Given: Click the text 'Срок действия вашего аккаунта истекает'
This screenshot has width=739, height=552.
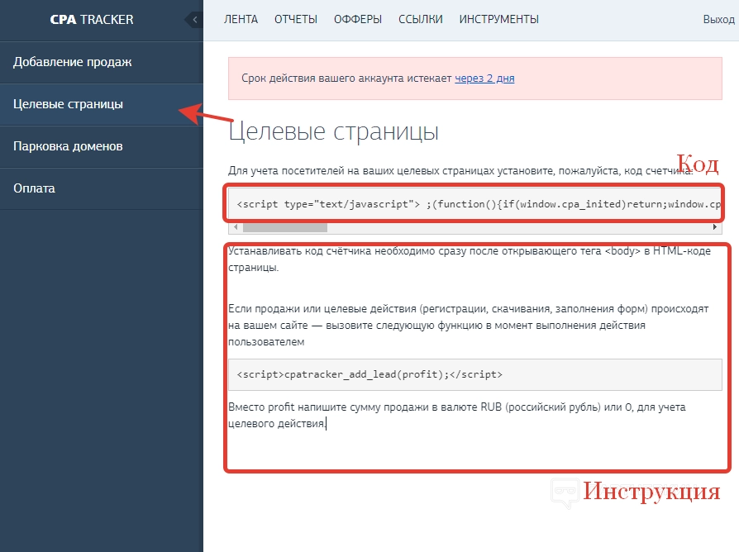Looking at the screenshot, I should click(x=346, y=79).
